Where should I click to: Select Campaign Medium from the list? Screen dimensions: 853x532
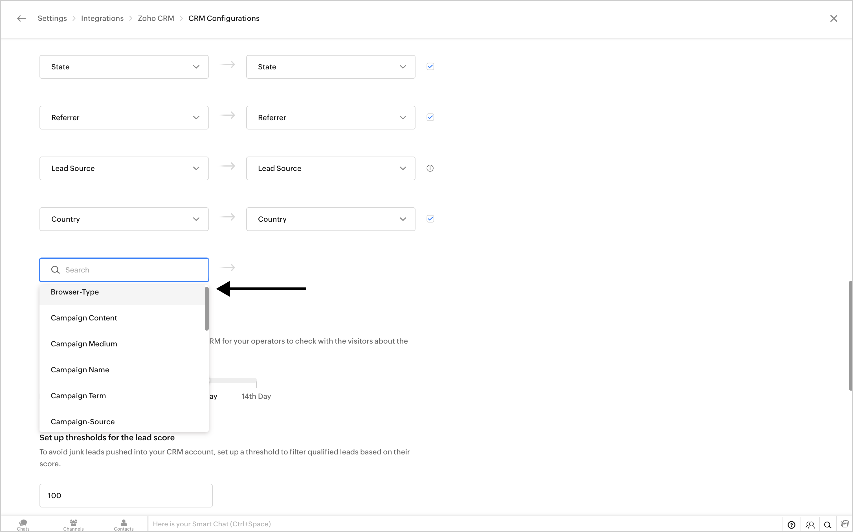point(84,344)
